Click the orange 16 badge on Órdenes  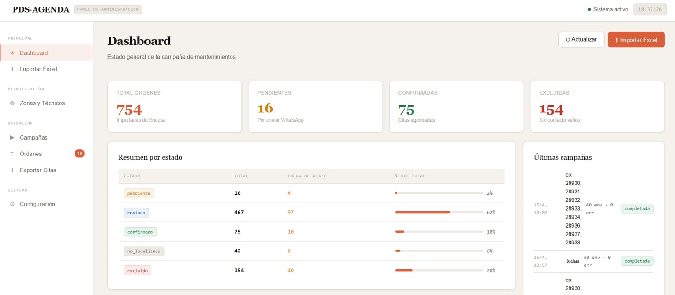point(80,154)
